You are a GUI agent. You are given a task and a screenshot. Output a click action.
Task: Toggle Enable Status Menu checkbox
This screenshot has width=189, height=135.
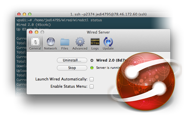pos(92,86)
